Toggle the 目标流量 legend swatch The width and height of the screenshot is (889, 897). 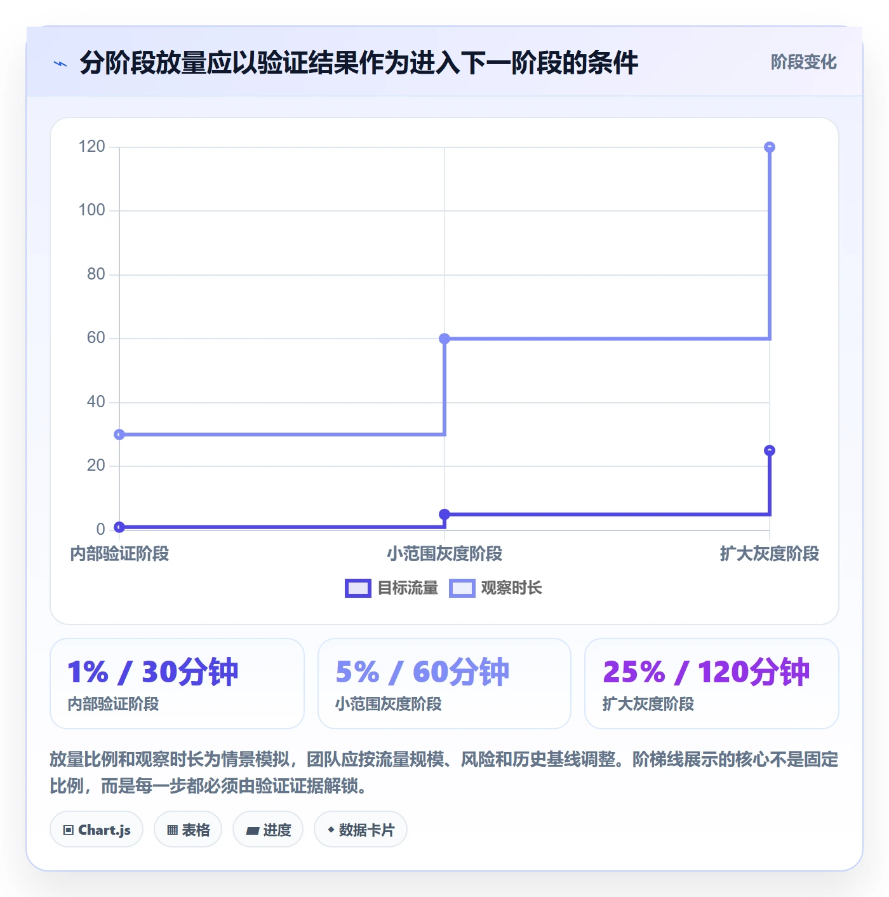pos(358,588)
